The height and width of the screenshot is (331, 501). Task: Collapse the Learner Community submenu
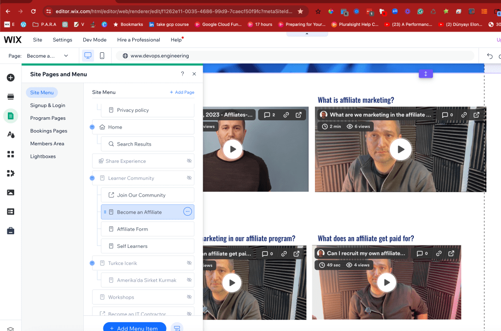[92, 178]
